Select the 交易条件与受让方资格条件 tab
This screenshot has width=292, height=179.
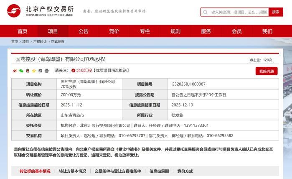click(x=118, y=171)
